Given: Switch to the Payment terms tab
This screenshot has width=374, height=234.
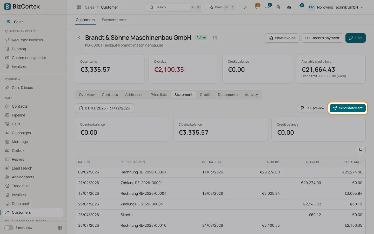Looking at the screenshot, I should [x=115, y=20].
